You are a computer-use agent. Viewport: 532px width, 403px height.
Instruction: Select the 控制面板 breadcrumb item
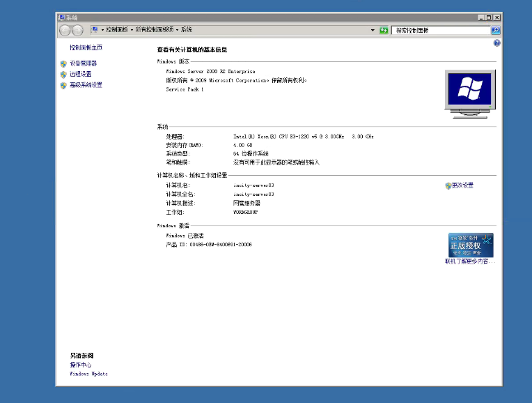point(117,30)
